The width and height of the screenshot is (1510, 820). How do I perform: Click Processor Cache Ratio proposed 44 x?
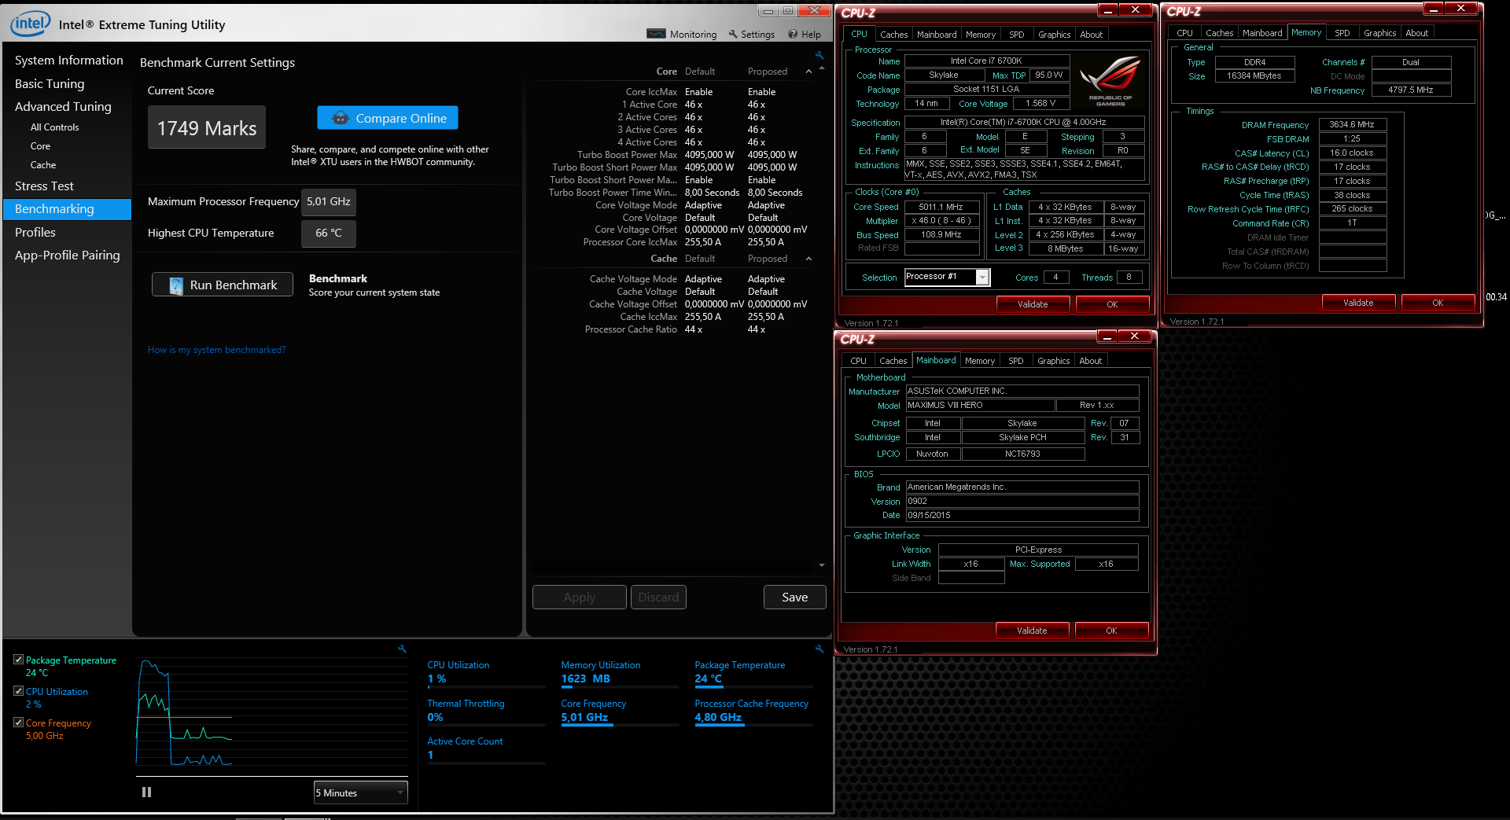pyautogui.click(x=757, y=329)
